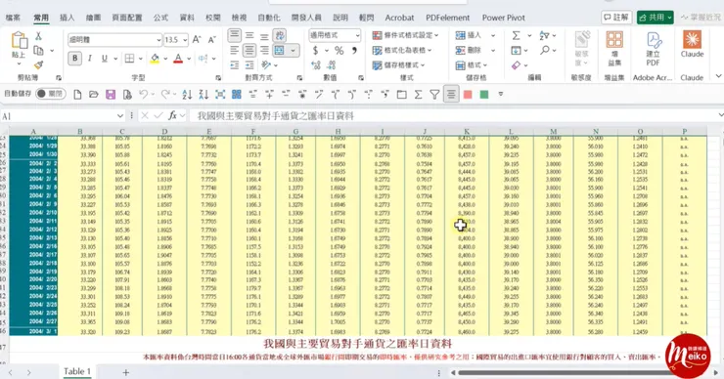
Task: Open the 資料 (Data) ribbon tab
Action: pos(187,18)
